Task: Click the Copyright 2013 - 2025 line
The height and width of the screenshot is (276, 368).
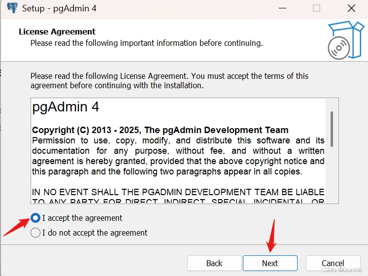Action: 160,130
